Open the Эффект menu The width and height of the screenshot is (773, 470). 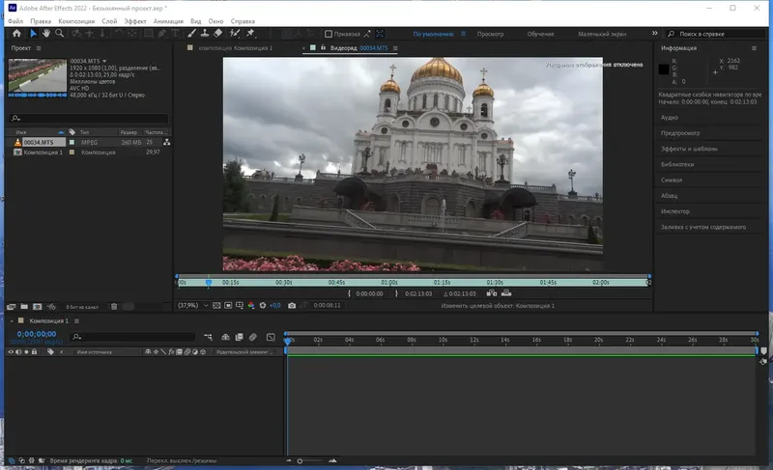pyautogui.click(x=134, y=20)
